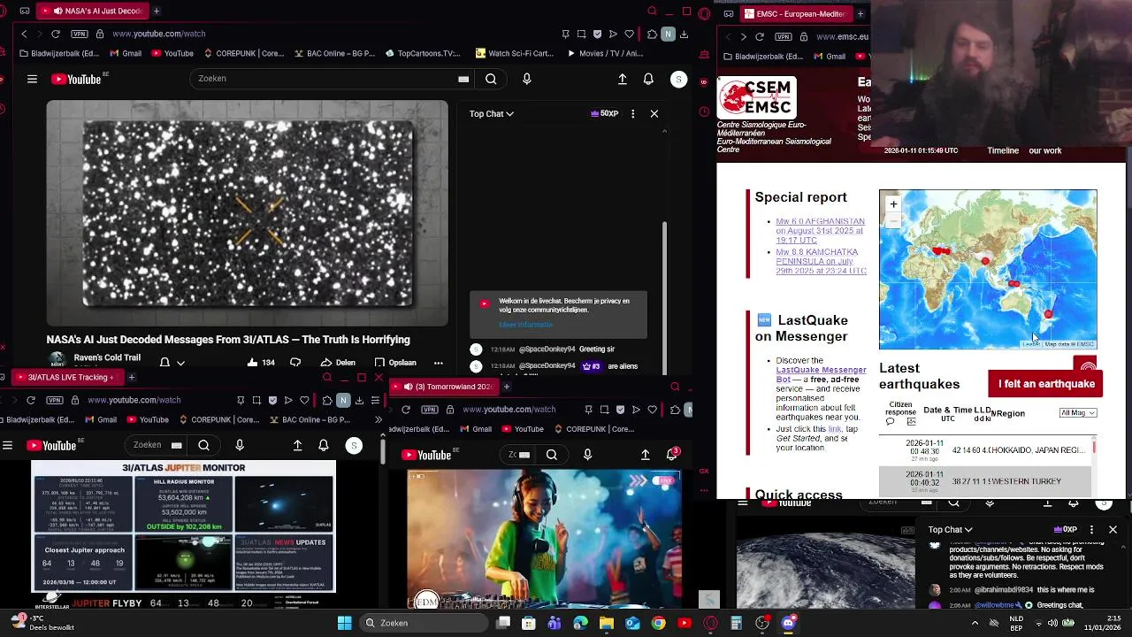Click the CSEM EMSC logo

coord(756,97)
